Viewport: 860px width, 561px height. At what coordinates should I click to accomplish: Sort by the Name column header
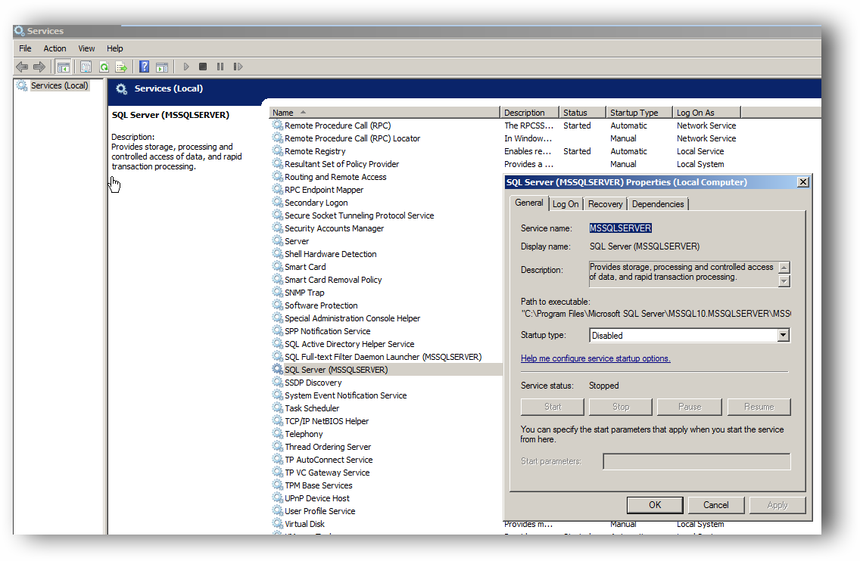coord(385,113)
